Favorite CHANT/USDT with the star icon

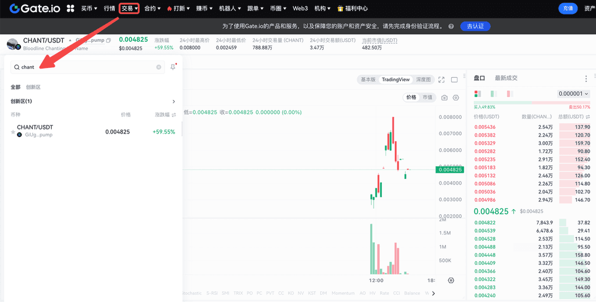[x=13, y=132]
